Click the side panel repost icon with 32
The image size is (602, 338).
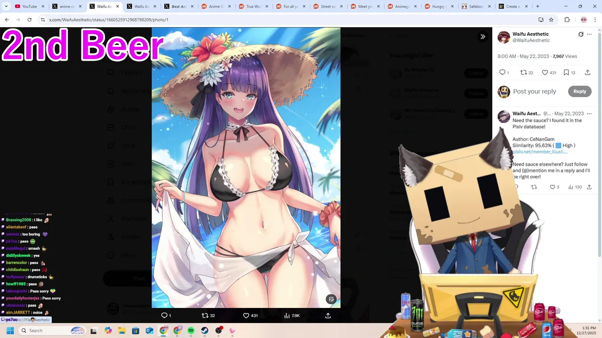(x=523, y=72)
